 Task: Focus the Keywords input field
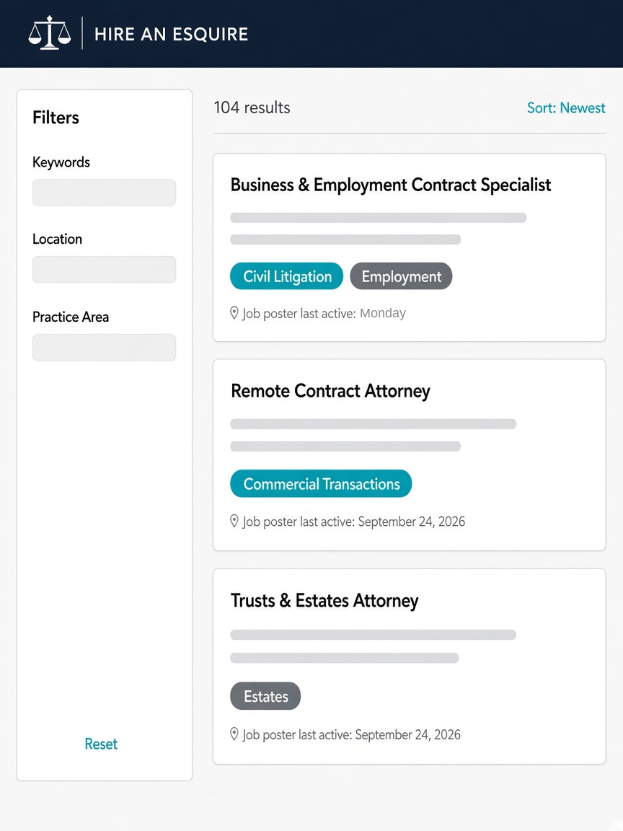coord(104,193)
